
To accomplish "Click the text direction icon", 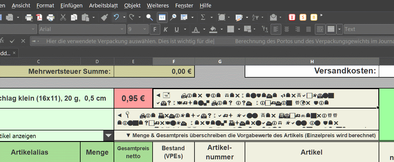I will (x=265, y=29).
